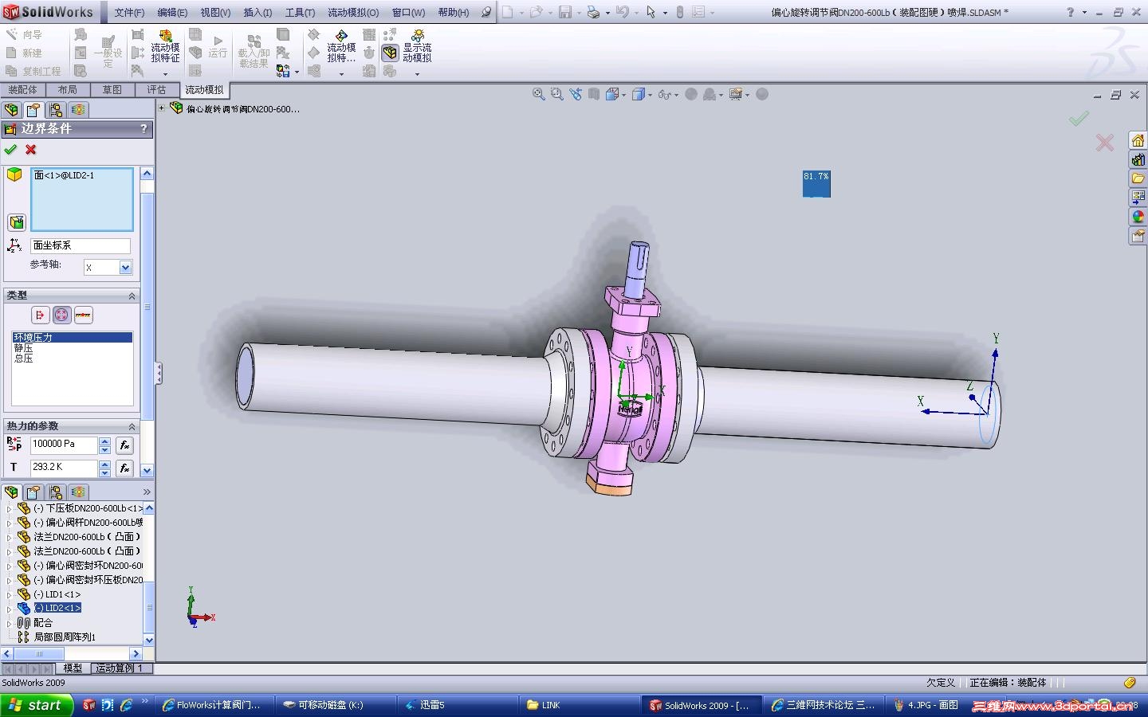Collapse the 类型 (Type) section
Image resolution: width=1148 pixels, height=717 pixels.
132,296
